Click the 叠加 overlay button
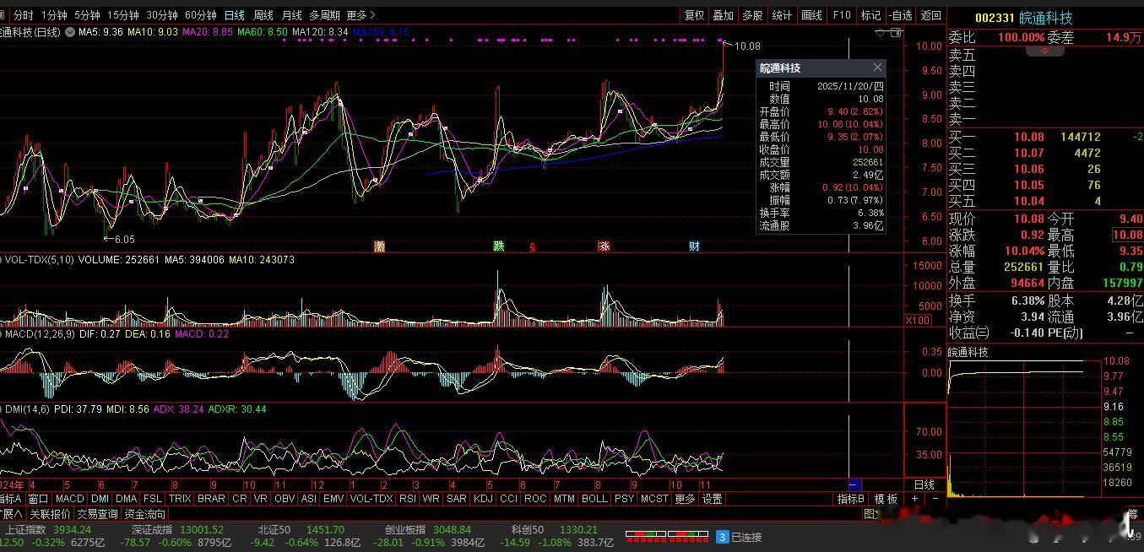Screen dimensions: 1144x552 pyautogui.click(x=723, y=15)
